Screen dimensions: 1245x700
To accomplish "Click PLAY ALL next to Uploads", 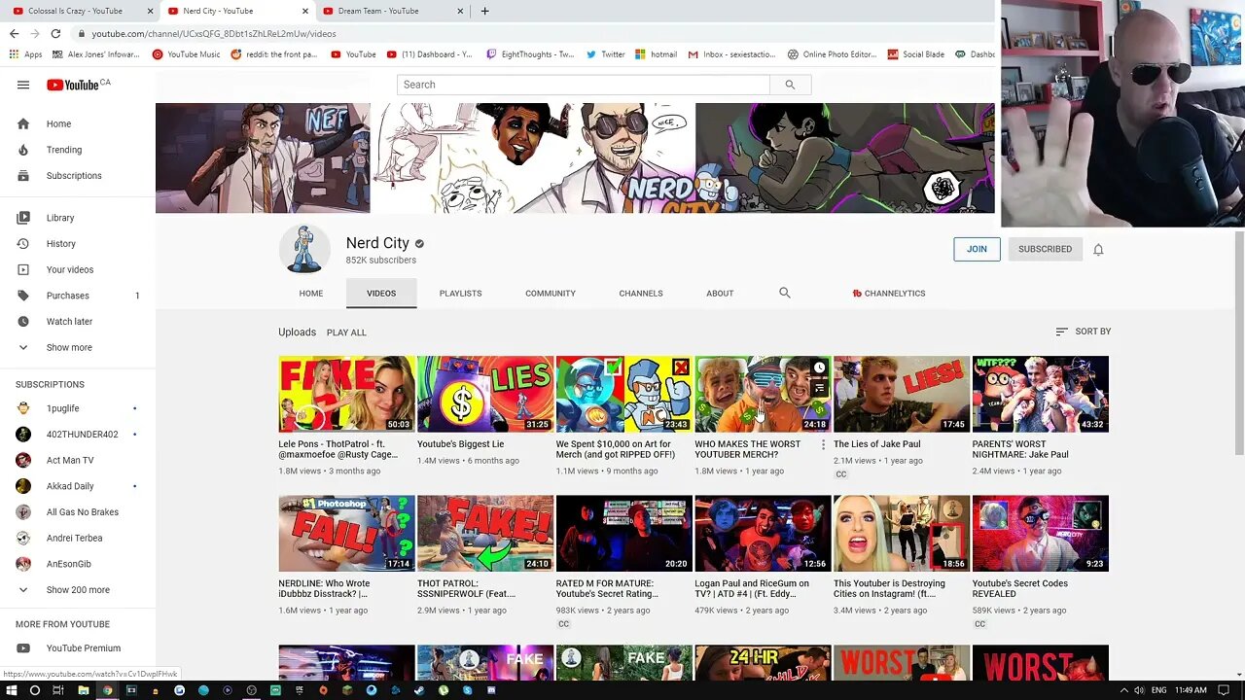I will click(x=346, y=332).
